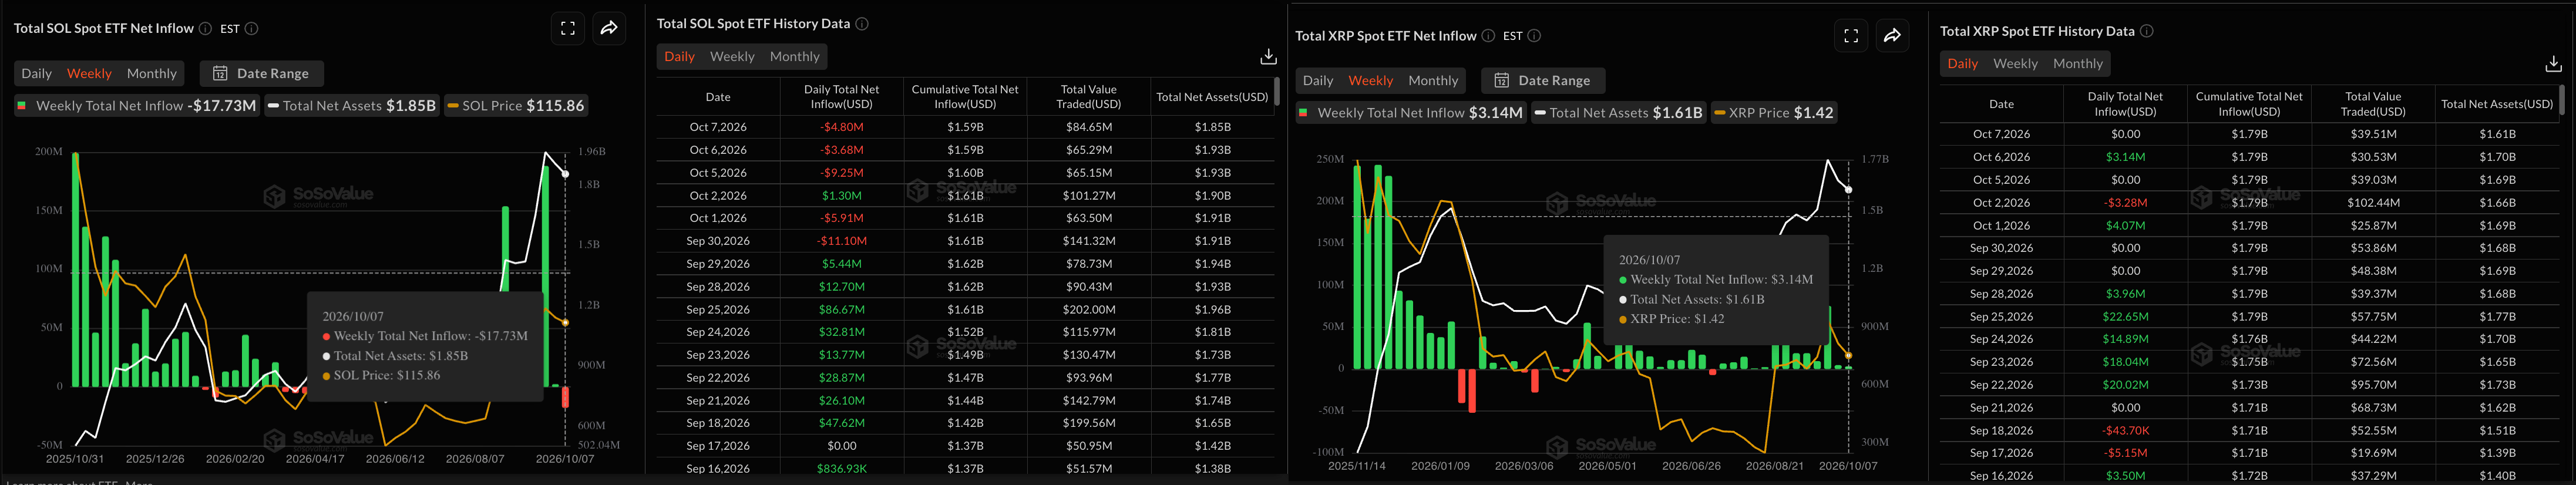Open the SOL chart Date Range picker
The height and width of the screenshot is (485, 2576).
pyautogui.click(x=261, y=74)
